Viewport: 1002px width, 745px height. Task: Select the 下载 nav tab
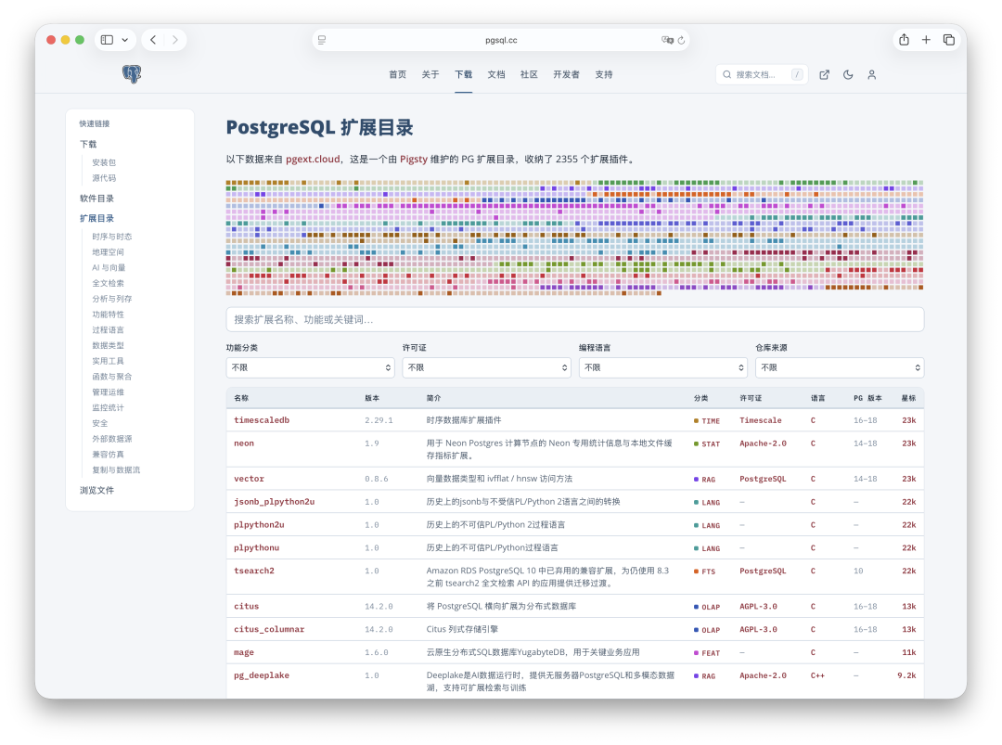(463, 75)
